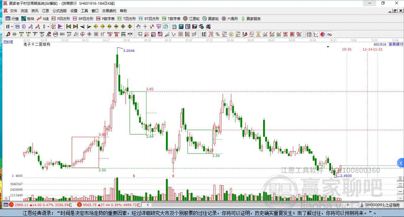
Task: Open the 9T四方形 tool
Action: [x=149, y=19]
